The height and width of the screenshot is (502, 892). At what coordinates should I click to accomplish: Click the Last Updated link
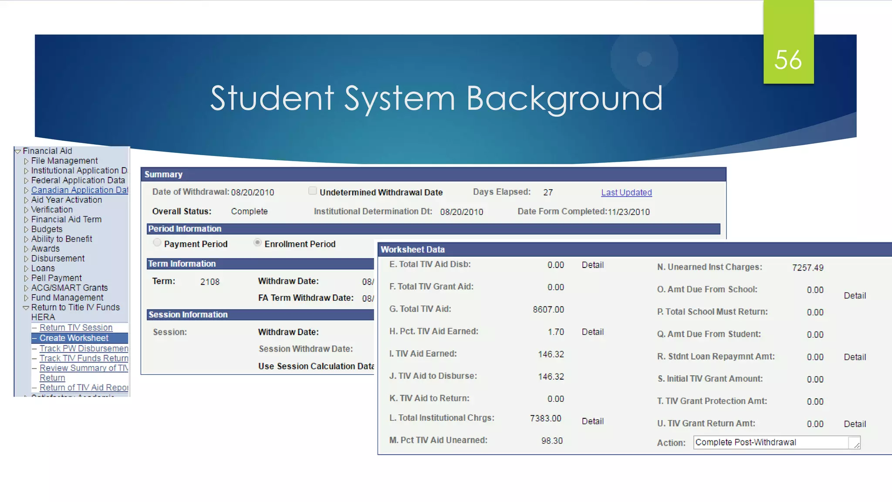pos(626,192)
